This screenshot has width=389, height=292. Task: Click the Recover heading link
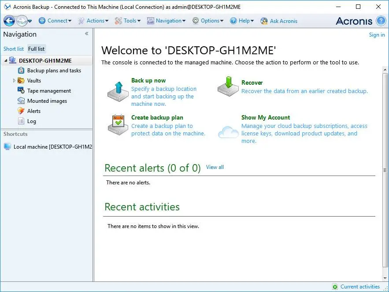pyautogui.click(x=252, y=82)
